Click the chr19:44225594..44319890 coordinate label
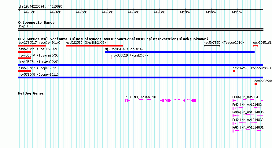Screen dimensions: 272x148 [x=40, y=7]
